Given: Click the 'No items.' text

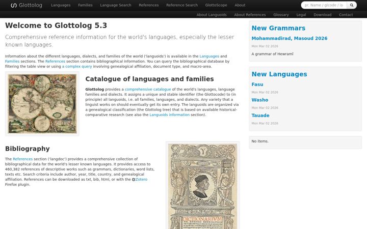Looking at the screenshot, I should (260, 141).
